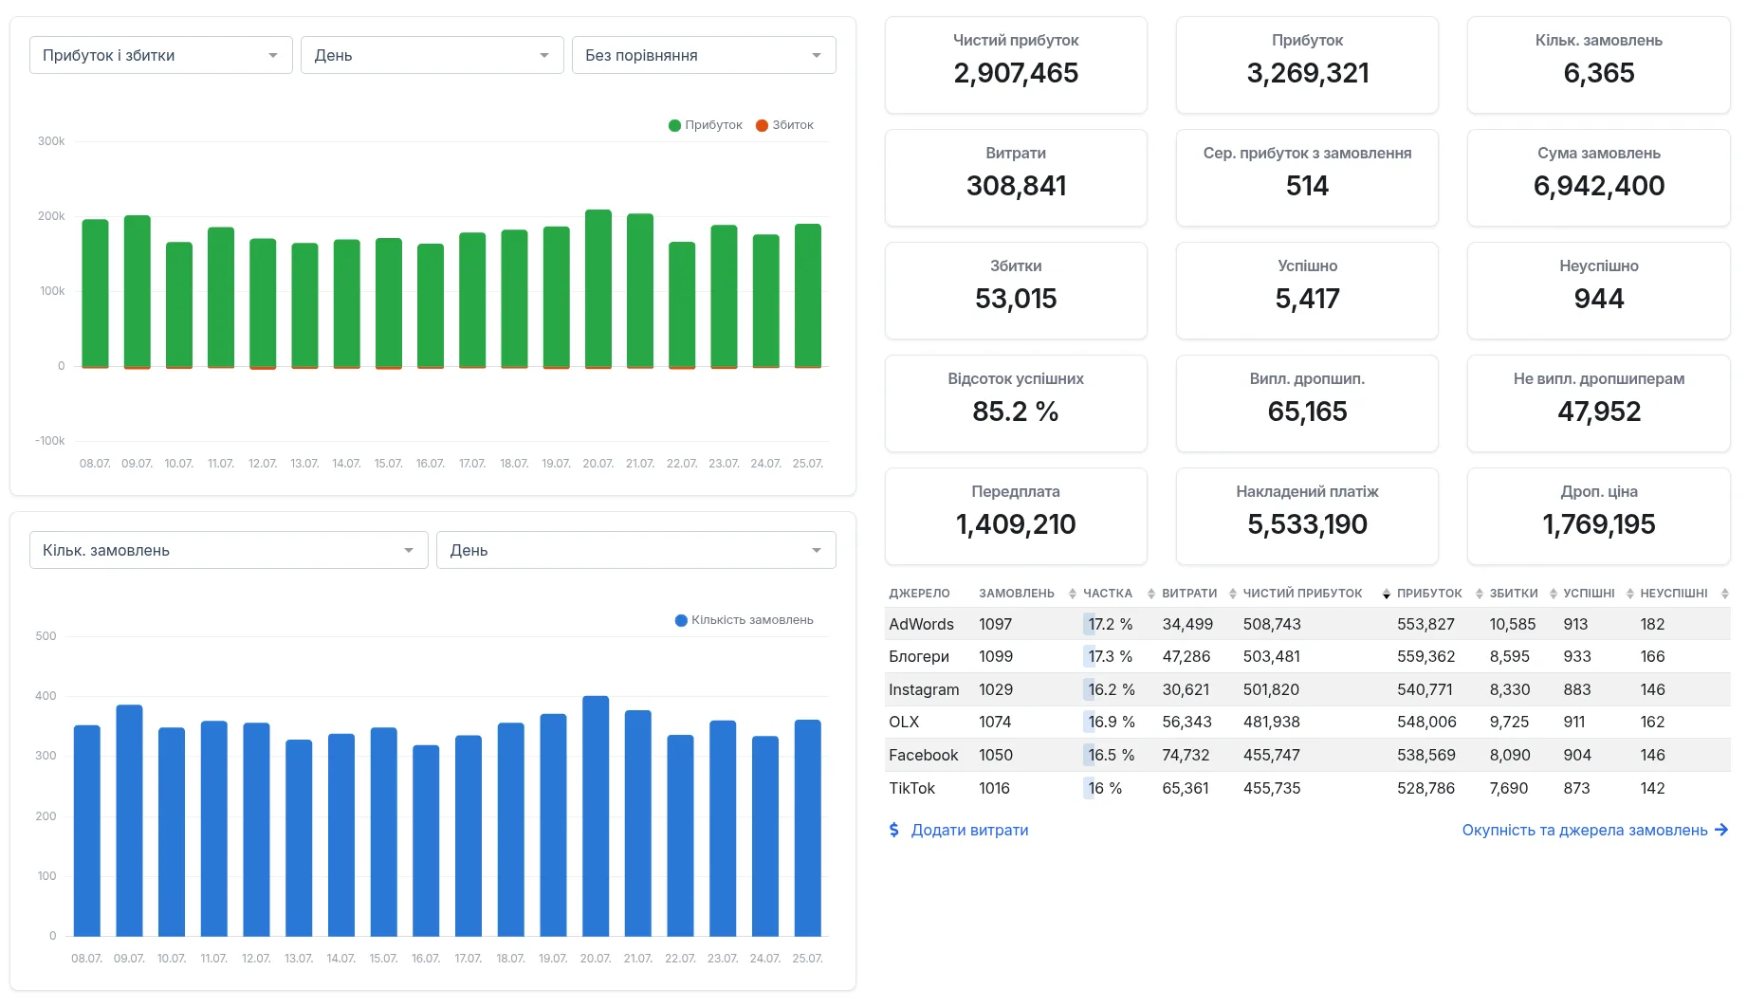Click Блогери net profit value 503,481

[x=1271, y=656]
